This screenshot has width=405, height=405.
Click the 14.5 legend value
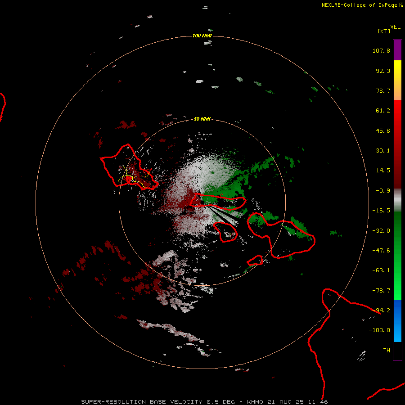[x=383, y=171]
